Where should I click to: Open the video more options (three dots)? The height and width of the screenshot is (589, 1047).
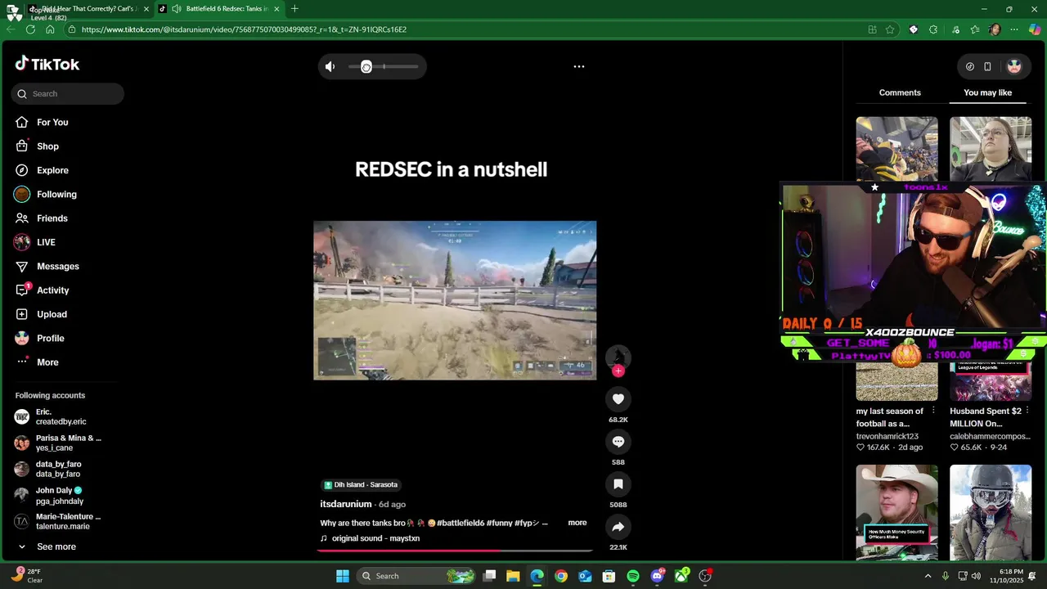click(x=579, y=66)
